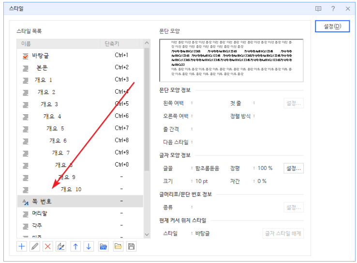Select the 본문 style row
The image size is (357, 263).
point(80,68)
